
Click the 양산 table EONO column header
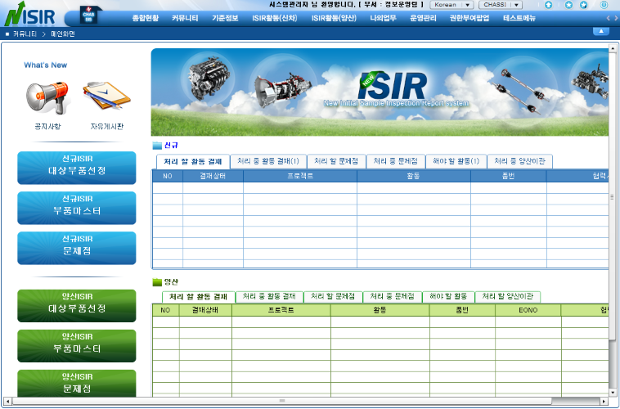point(528,310)
